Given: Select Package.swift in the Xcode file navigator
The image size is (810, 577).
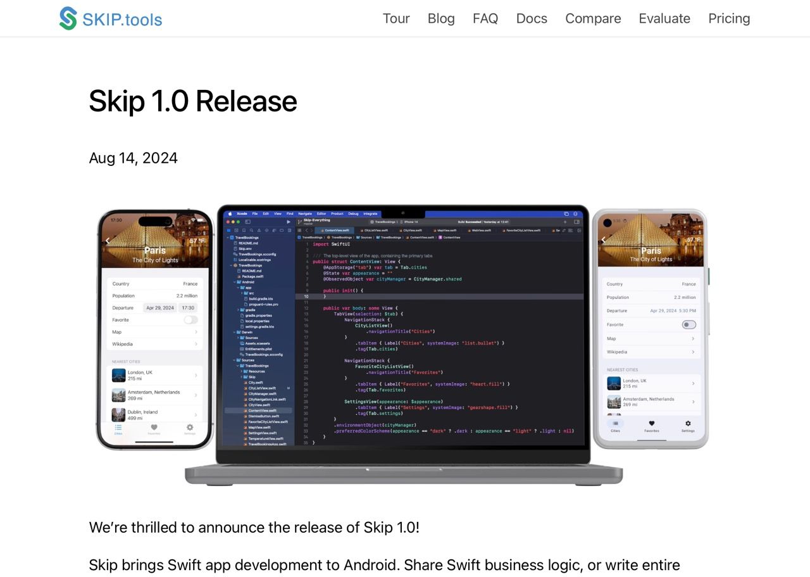Looking at the screenshot, I should click(252, 276).
